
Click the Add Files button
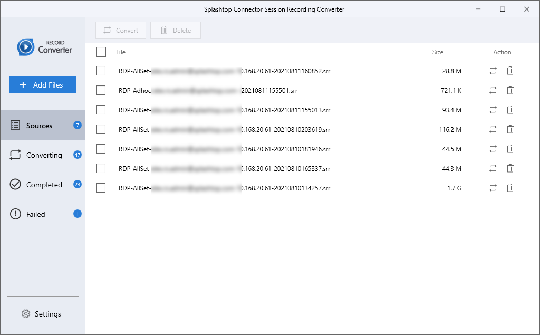tap(43, 85)
